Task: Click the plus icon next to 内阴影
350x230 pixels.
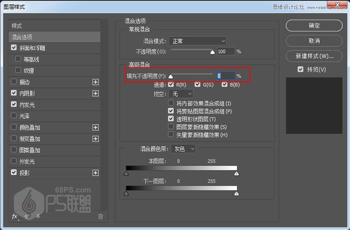Action: pos(95,93)
